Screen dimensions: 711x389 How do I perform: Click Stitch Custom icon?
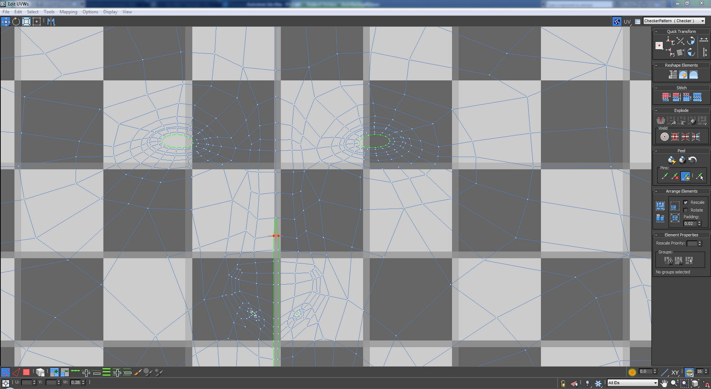pos(697,97)
